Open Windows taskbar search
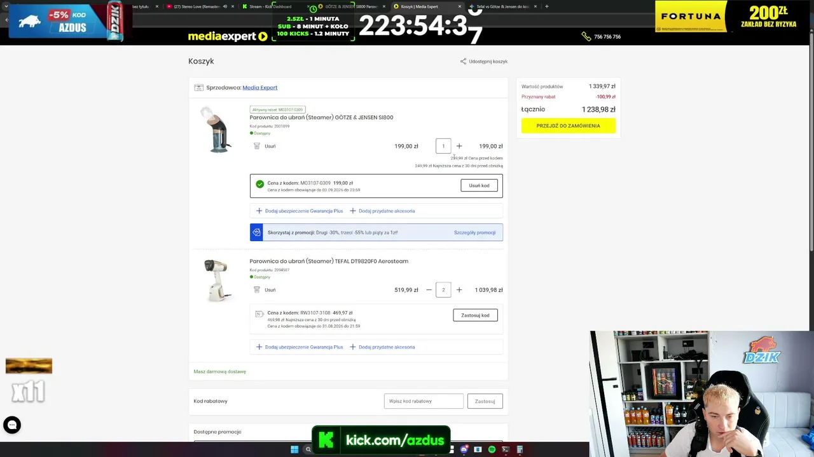 (x=308, y=449)
